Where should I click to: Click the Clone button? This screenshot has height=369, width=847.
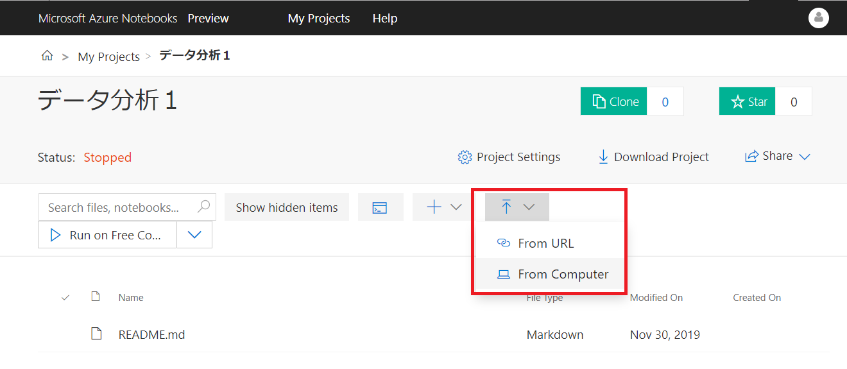614,101
